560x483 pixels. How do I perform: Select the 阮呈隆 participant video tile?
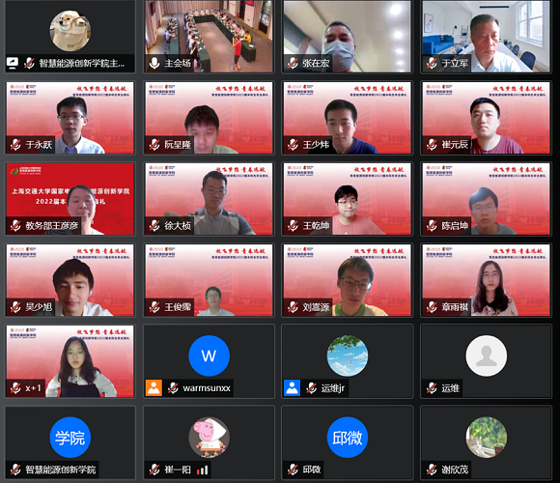click(209, 118)
